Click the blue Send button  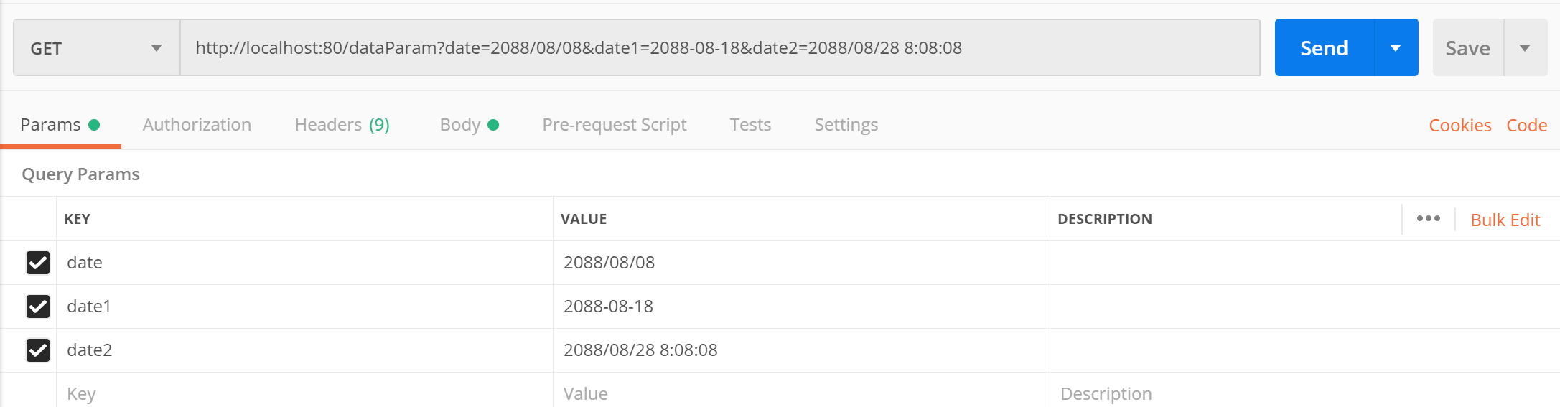pyautogui.click(x=1324, y=48)
